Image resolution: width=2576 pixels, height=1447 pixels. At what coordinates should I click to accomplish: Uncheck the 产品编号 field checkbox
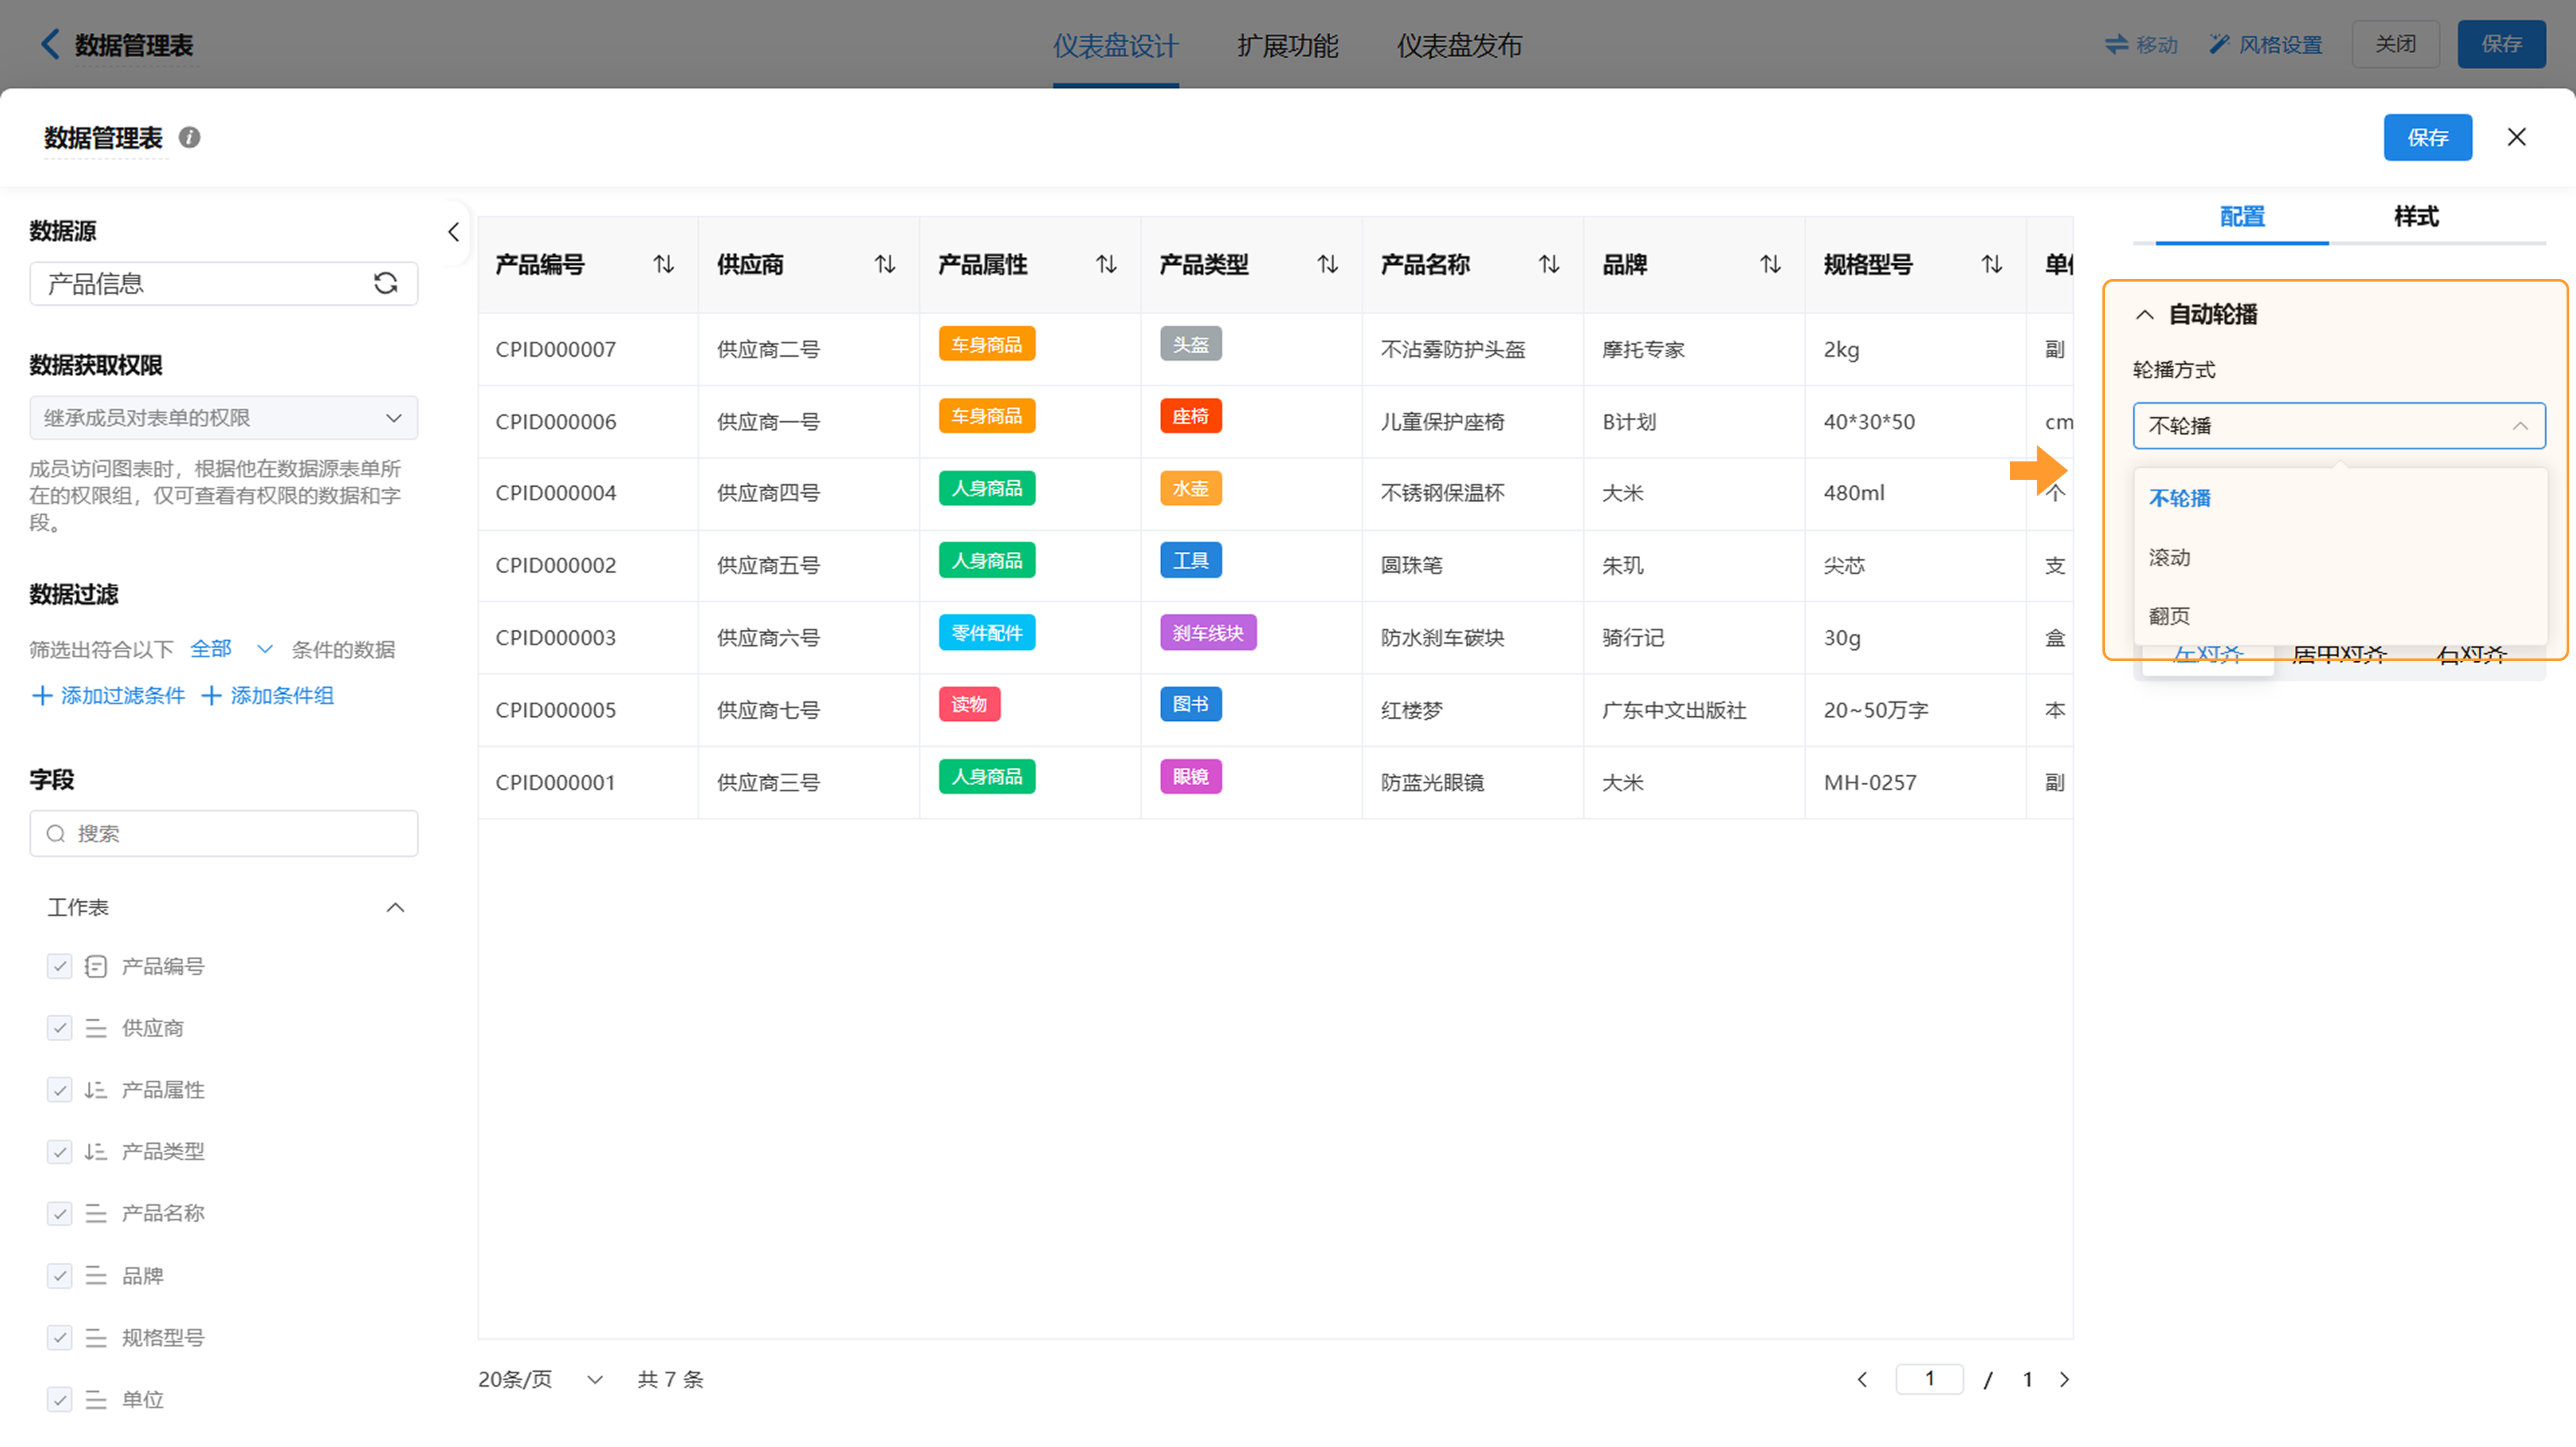60,966
